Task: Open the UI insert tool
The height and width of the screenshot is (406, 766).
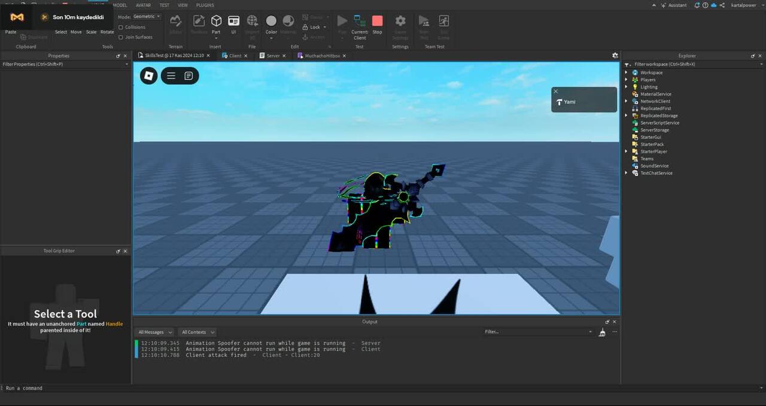Action: pos(233,24)
